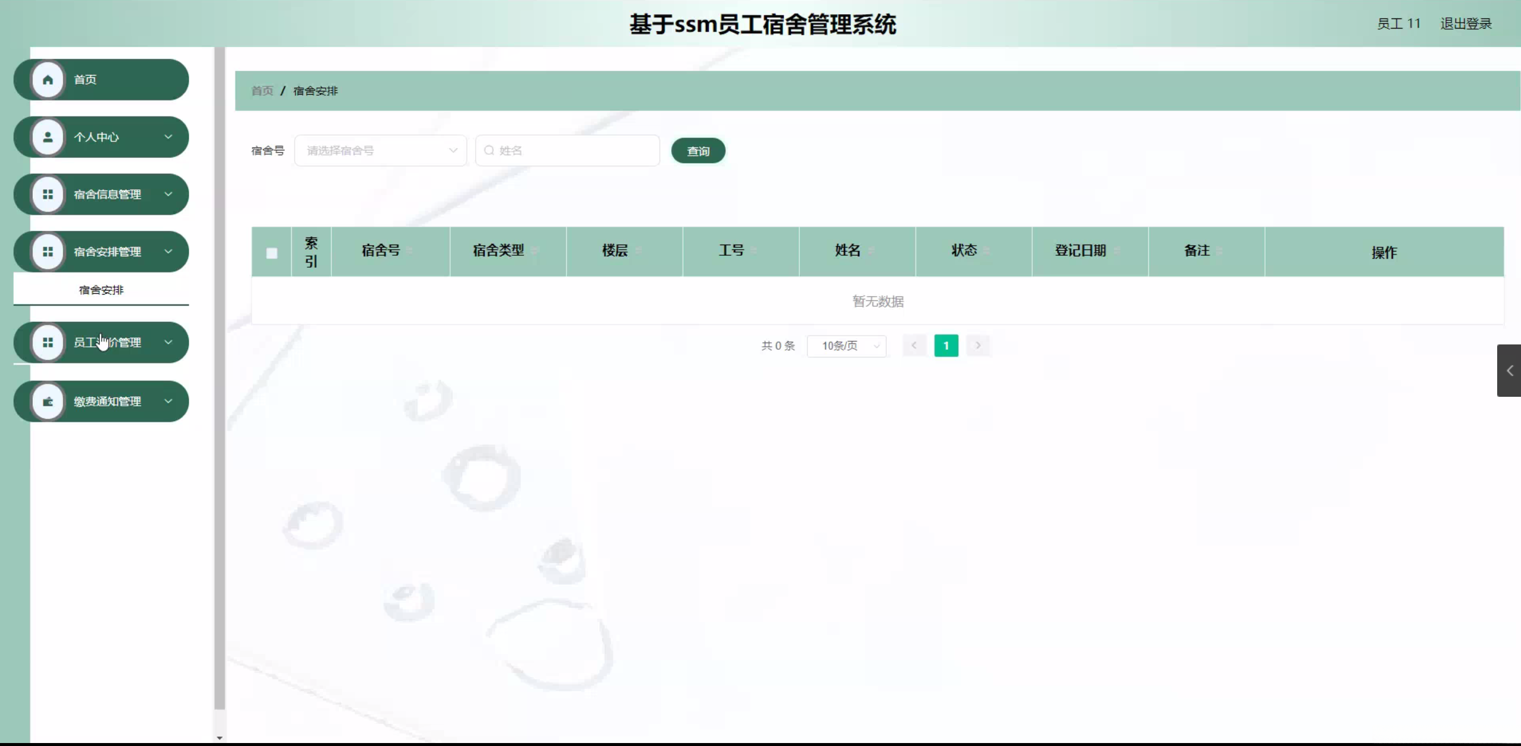Viewport: 1521px width, 746px height.
Task: Expand the 缴费通知管理 menu chevron
Action: click(x=169, y=402)
